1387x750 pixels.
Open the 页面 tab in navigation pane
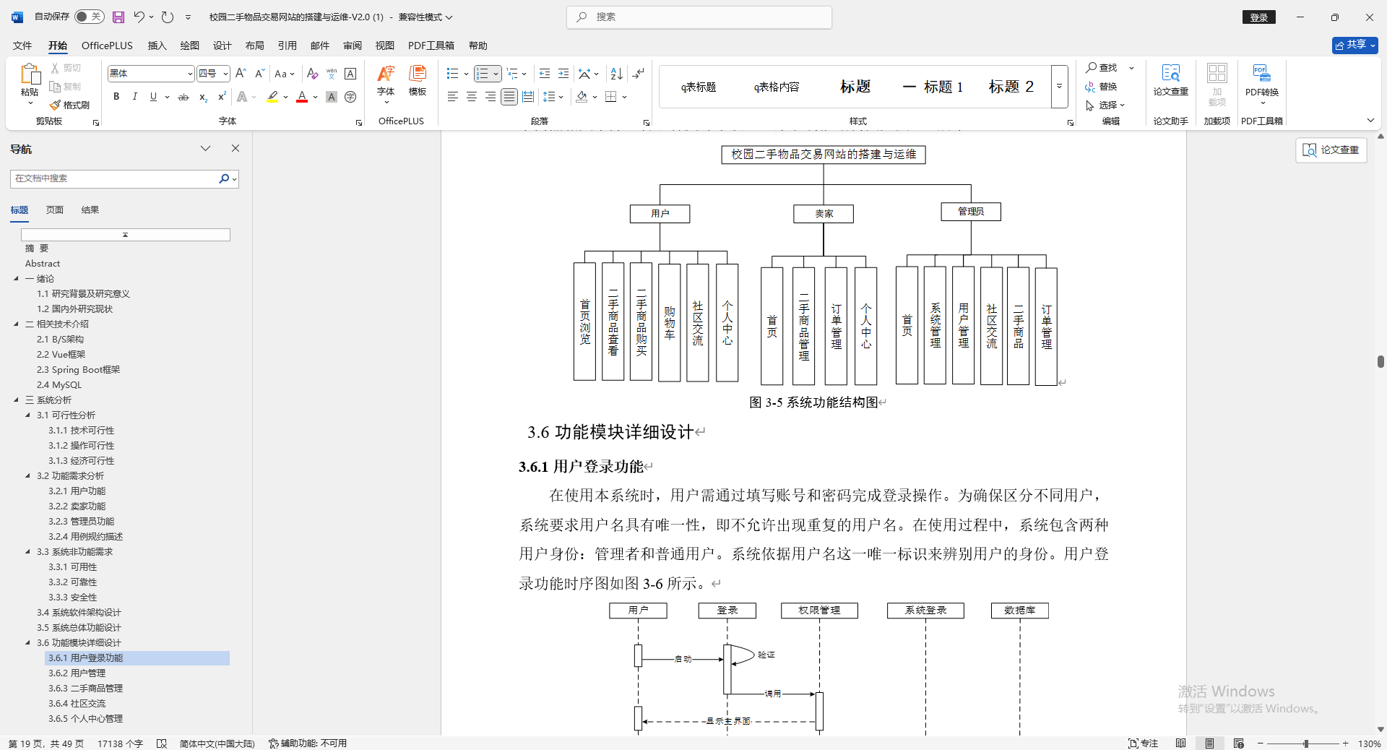[54, 210]
